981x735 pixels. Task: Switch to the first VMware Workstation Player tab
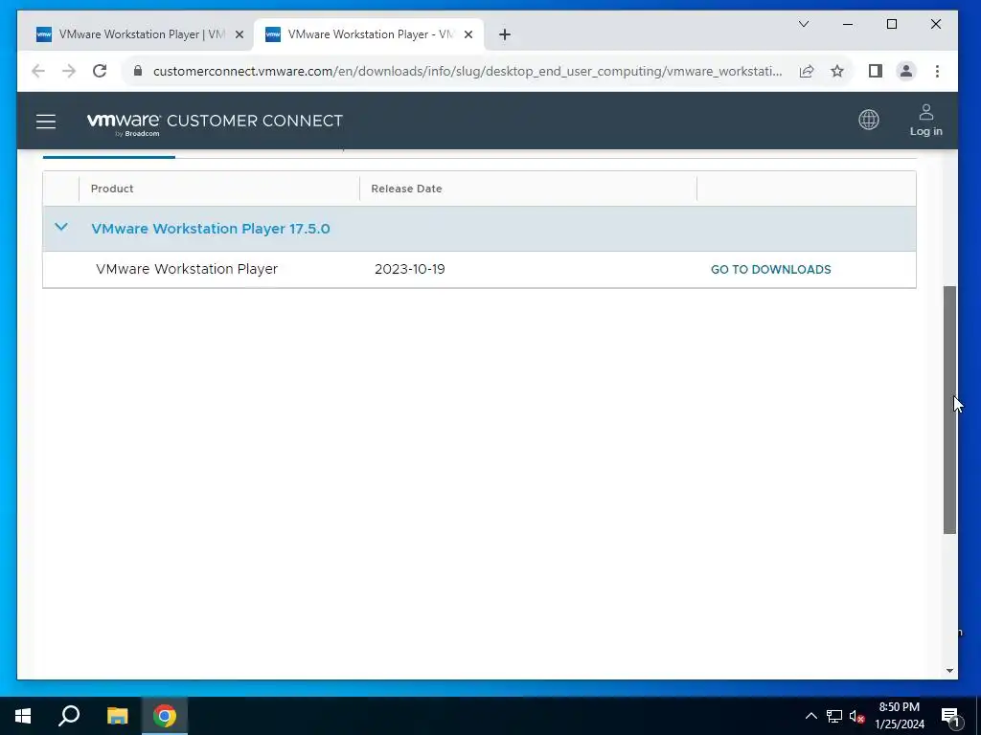coord(140,34)
